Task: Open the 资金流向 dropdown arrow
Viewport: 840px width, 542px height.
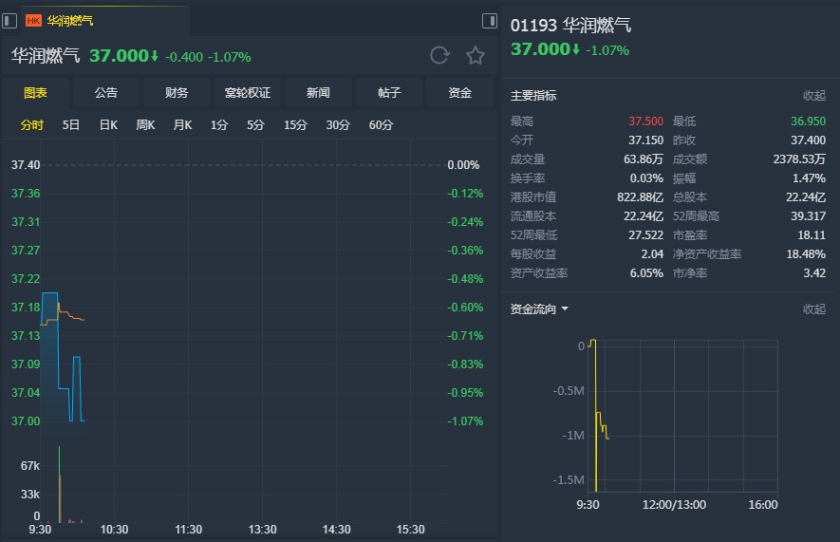Action: coord(565,309)
